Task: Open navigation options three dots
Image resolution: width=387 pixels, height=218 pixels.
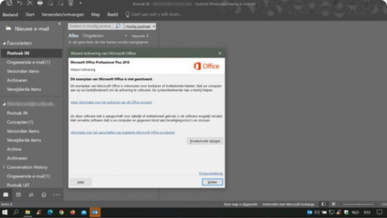Action: (x=57, y=195)
